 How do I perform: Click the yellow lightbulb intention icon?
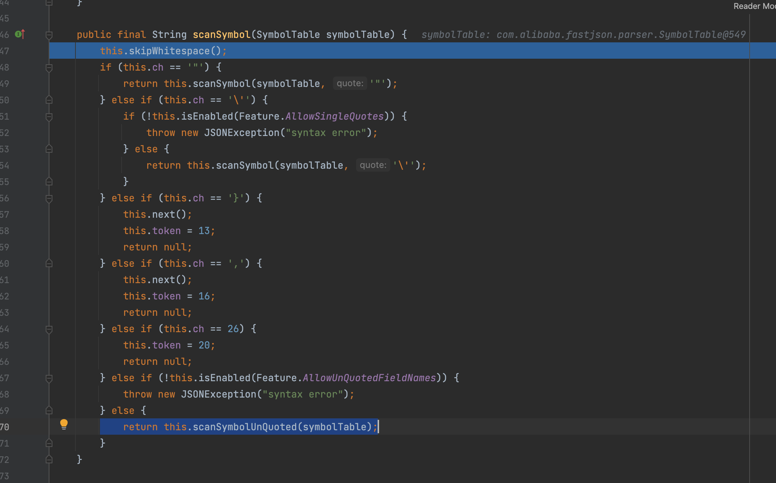tap(64, 424)
